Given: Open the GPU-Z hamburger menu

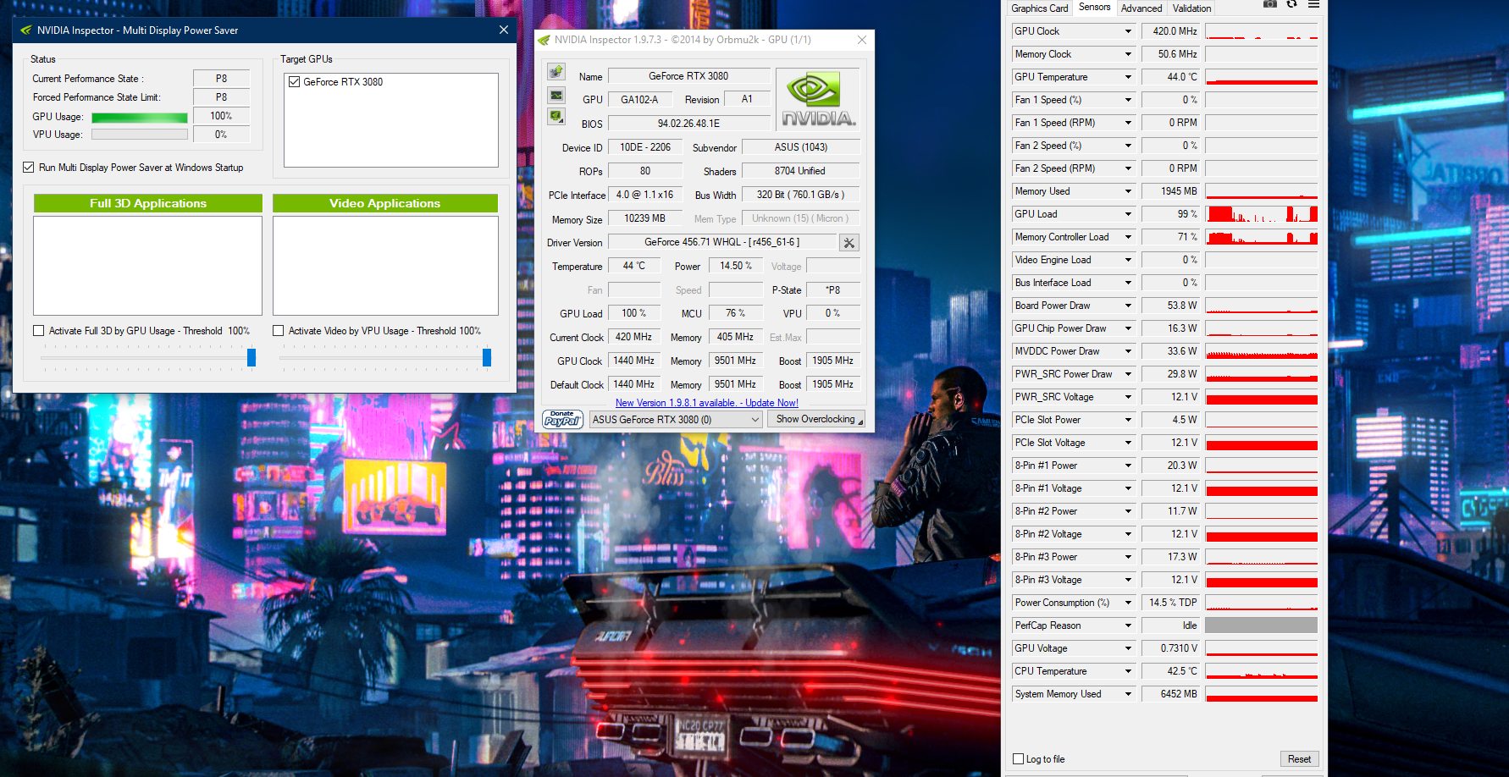Looking at the screenshot, I should (x=1313, y=4).
